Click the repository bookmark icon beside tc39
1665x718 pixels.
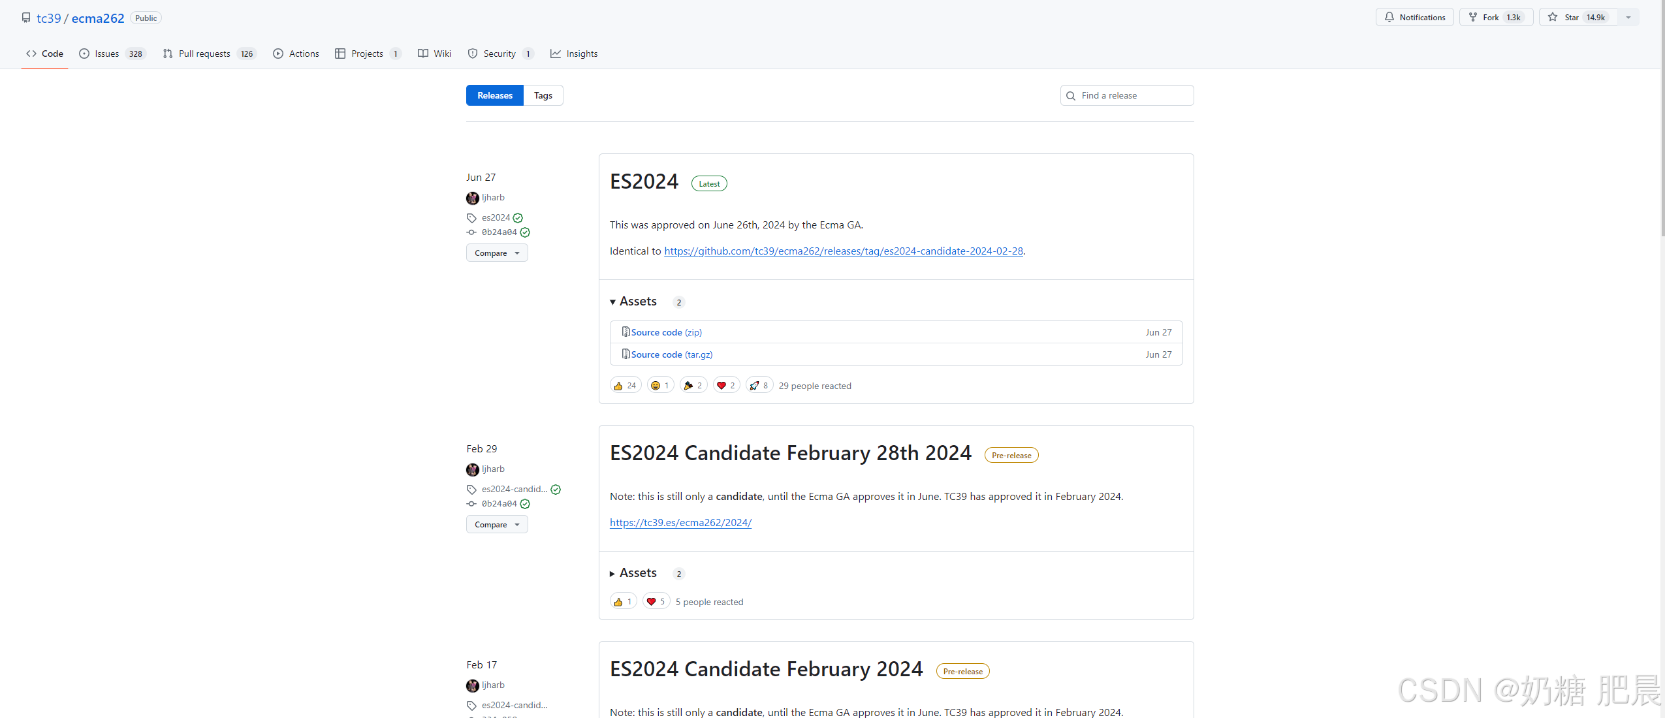(26, 18)
